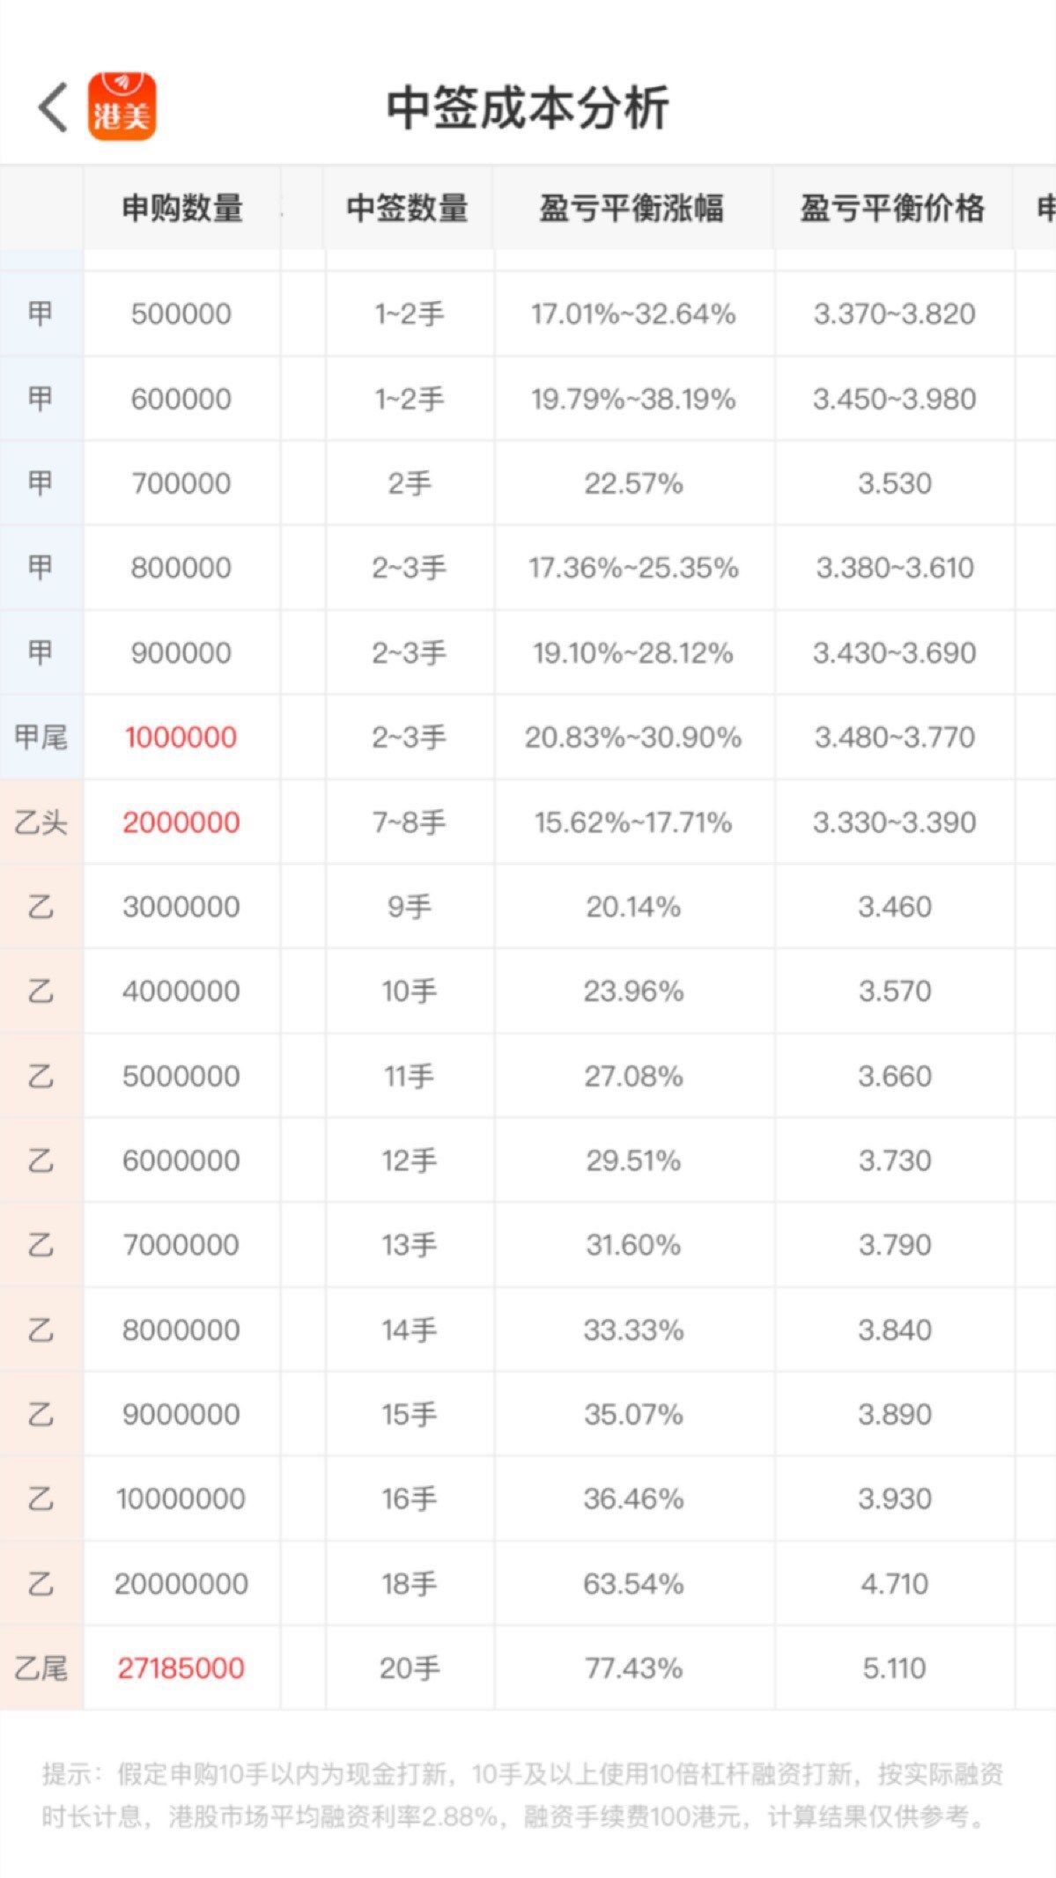The image size is (1056, 1878).
Task: Select the 乙尾 row label
Action: click(41, 1668)
